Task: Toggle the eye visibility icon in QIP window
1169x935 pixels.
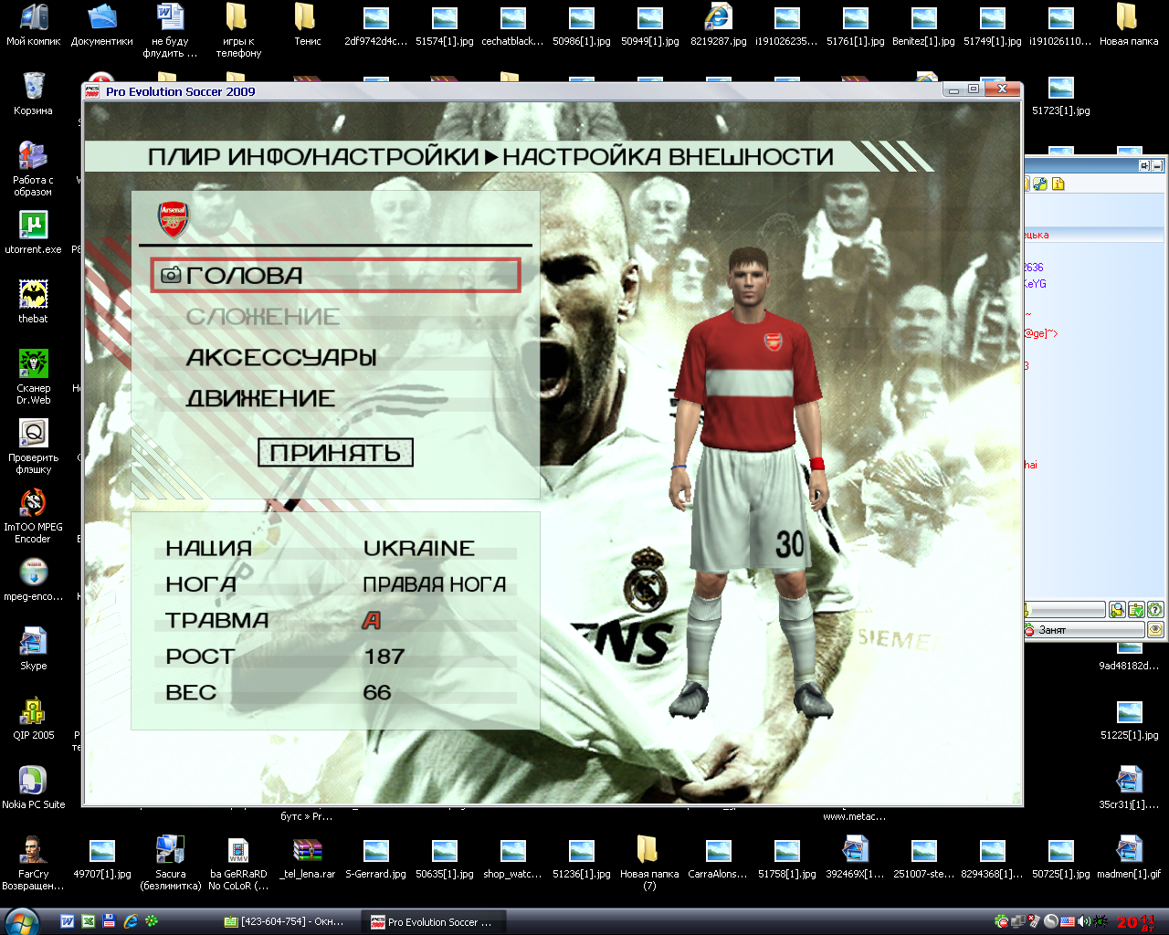Action: click(1155, 630)
